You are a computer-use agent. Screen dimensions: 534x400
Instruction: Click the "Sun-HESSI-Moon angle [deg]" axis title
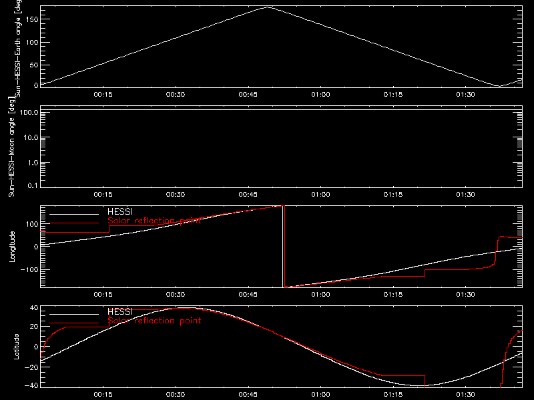coord(11,147)
